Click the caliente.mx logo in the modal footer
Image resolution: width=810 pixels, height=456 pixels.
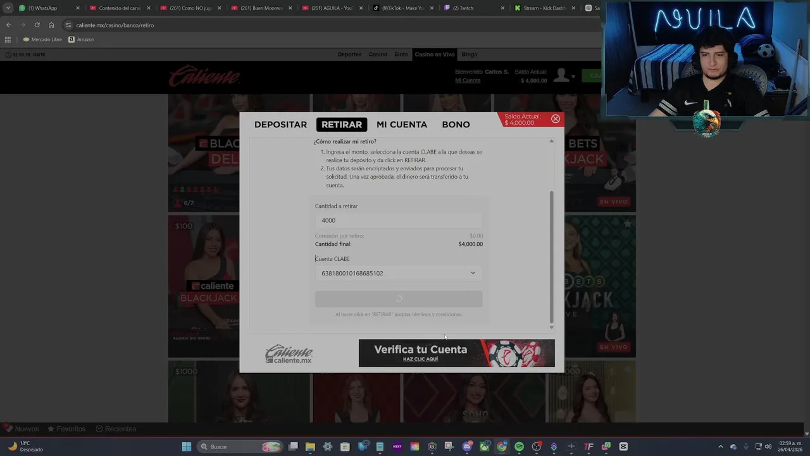(289, 354)
